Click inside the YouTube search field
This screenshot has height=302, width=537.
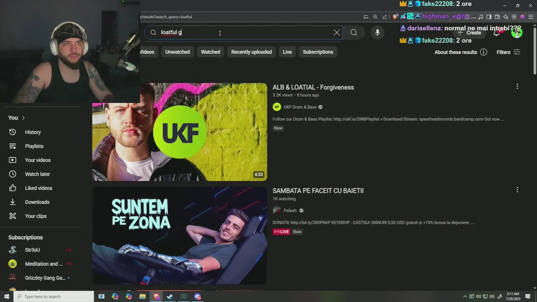[x=243, y=33]
